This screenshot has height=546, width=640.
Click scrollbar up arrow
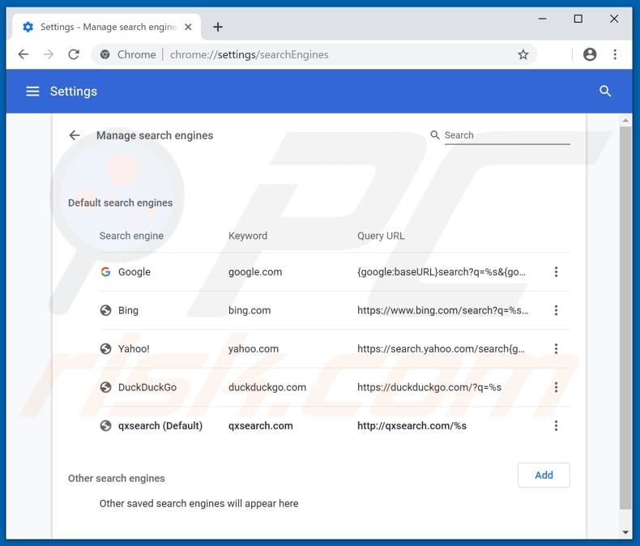click(625, 121)
